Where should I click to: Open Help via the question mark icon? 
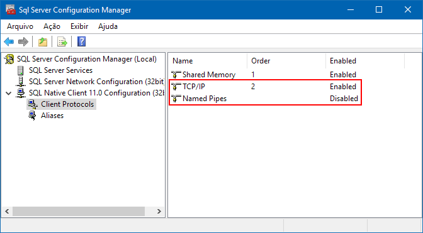(81, 41)
